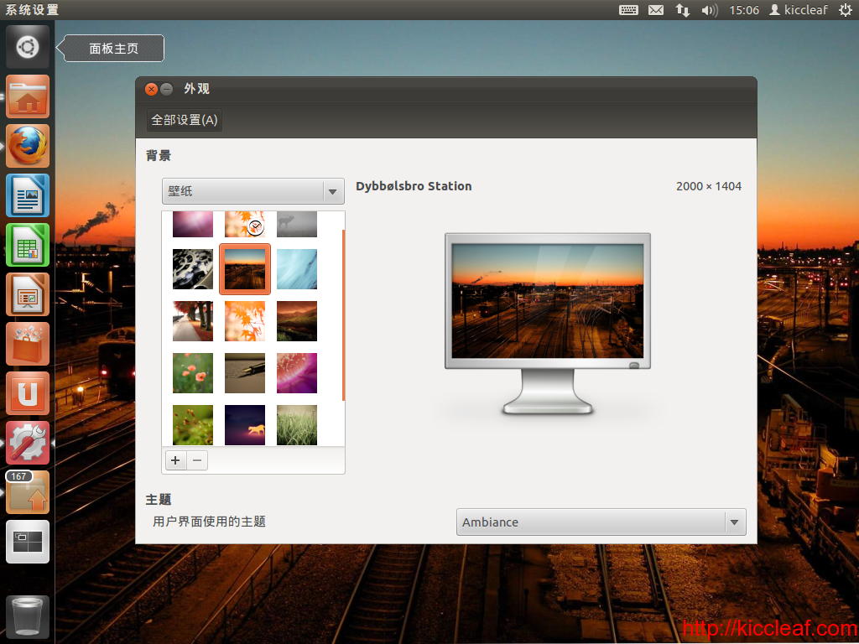Screen dimensions: 859x644
Task: Open LibreOffice Writer launcher icon
Action: (28, 195)
